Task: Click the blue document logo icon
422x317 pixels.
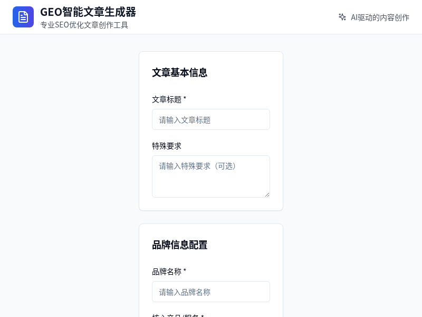Action: tap(23, 17)
